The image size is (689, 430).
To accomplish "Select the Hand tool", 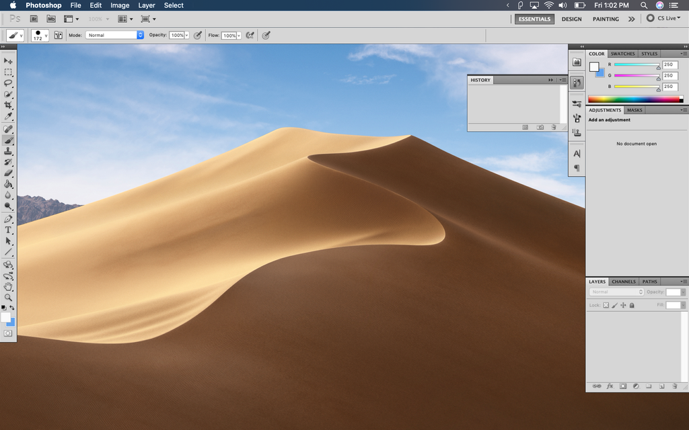I will pos(8,286).
